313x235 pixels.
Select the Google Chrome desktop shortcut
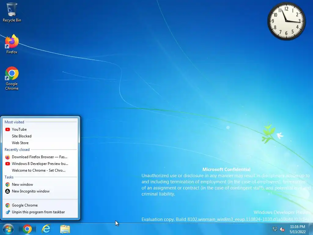(x=12, y=78)
